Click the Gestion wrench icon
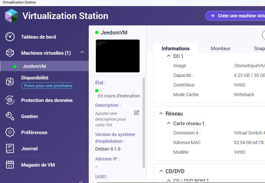The width and height of the screenshot is (265, 183). [10, 116]
